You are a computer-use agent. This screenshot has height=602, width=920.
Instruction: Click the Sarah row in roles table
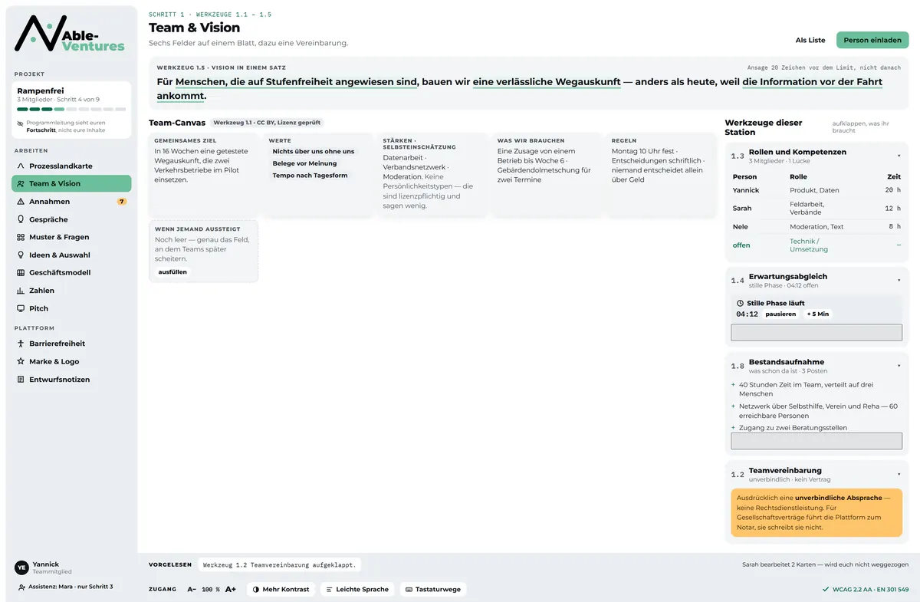coord(816,208)
